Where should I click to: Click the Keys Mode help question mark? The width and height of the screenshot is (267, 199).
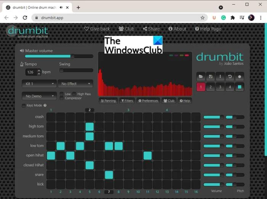45,105
